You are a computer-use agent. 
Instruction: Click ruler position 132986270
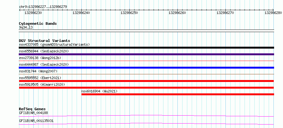(x=225, y=13)
